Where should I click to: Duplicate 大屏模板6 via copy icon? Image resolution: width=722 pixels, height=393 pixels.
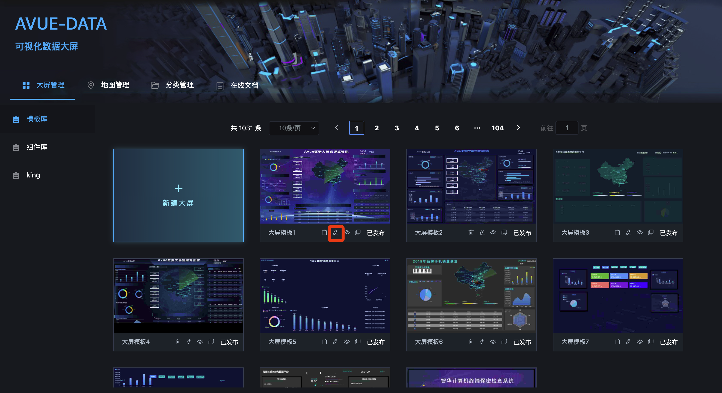pyautogui.click(x=504, y=342)
